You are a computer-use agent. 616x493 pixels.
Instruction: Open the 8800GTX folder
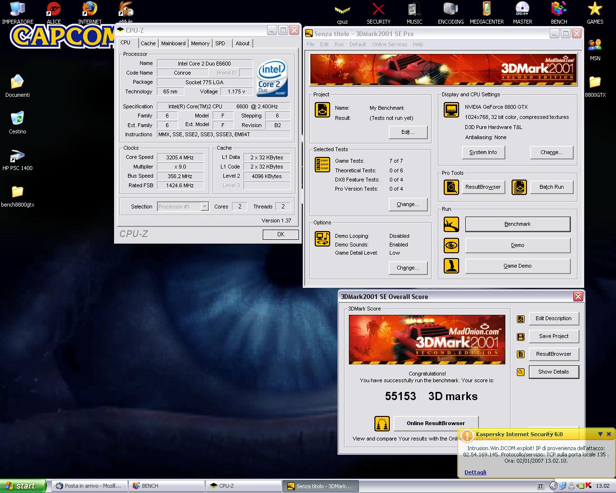[x=595, y=83]
